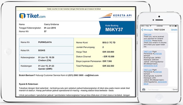This screenshot has height=105, width=183.
Task: Click train name 'PURWOJAYA'
Action: click(45, 42)
